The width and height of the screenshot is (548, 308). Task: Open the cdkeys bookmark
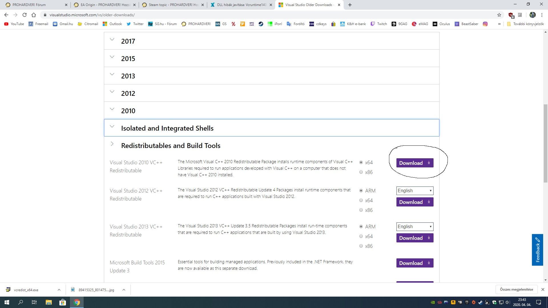tap(318, 24)
